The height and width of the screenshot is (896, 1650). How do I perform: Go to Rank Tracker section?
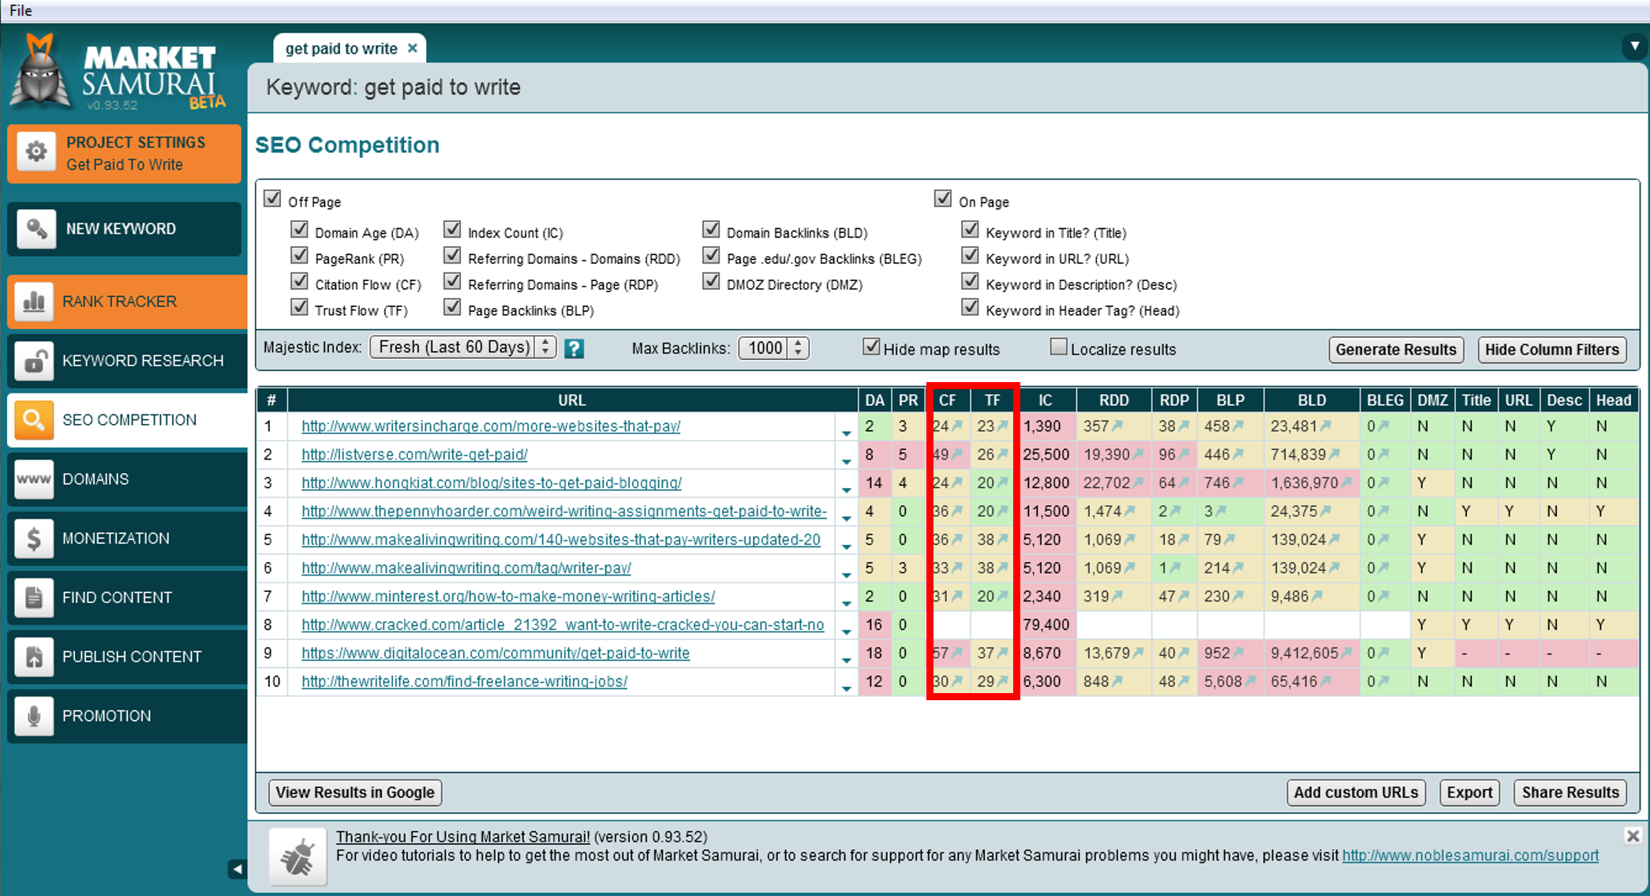(x=127, y=302)
